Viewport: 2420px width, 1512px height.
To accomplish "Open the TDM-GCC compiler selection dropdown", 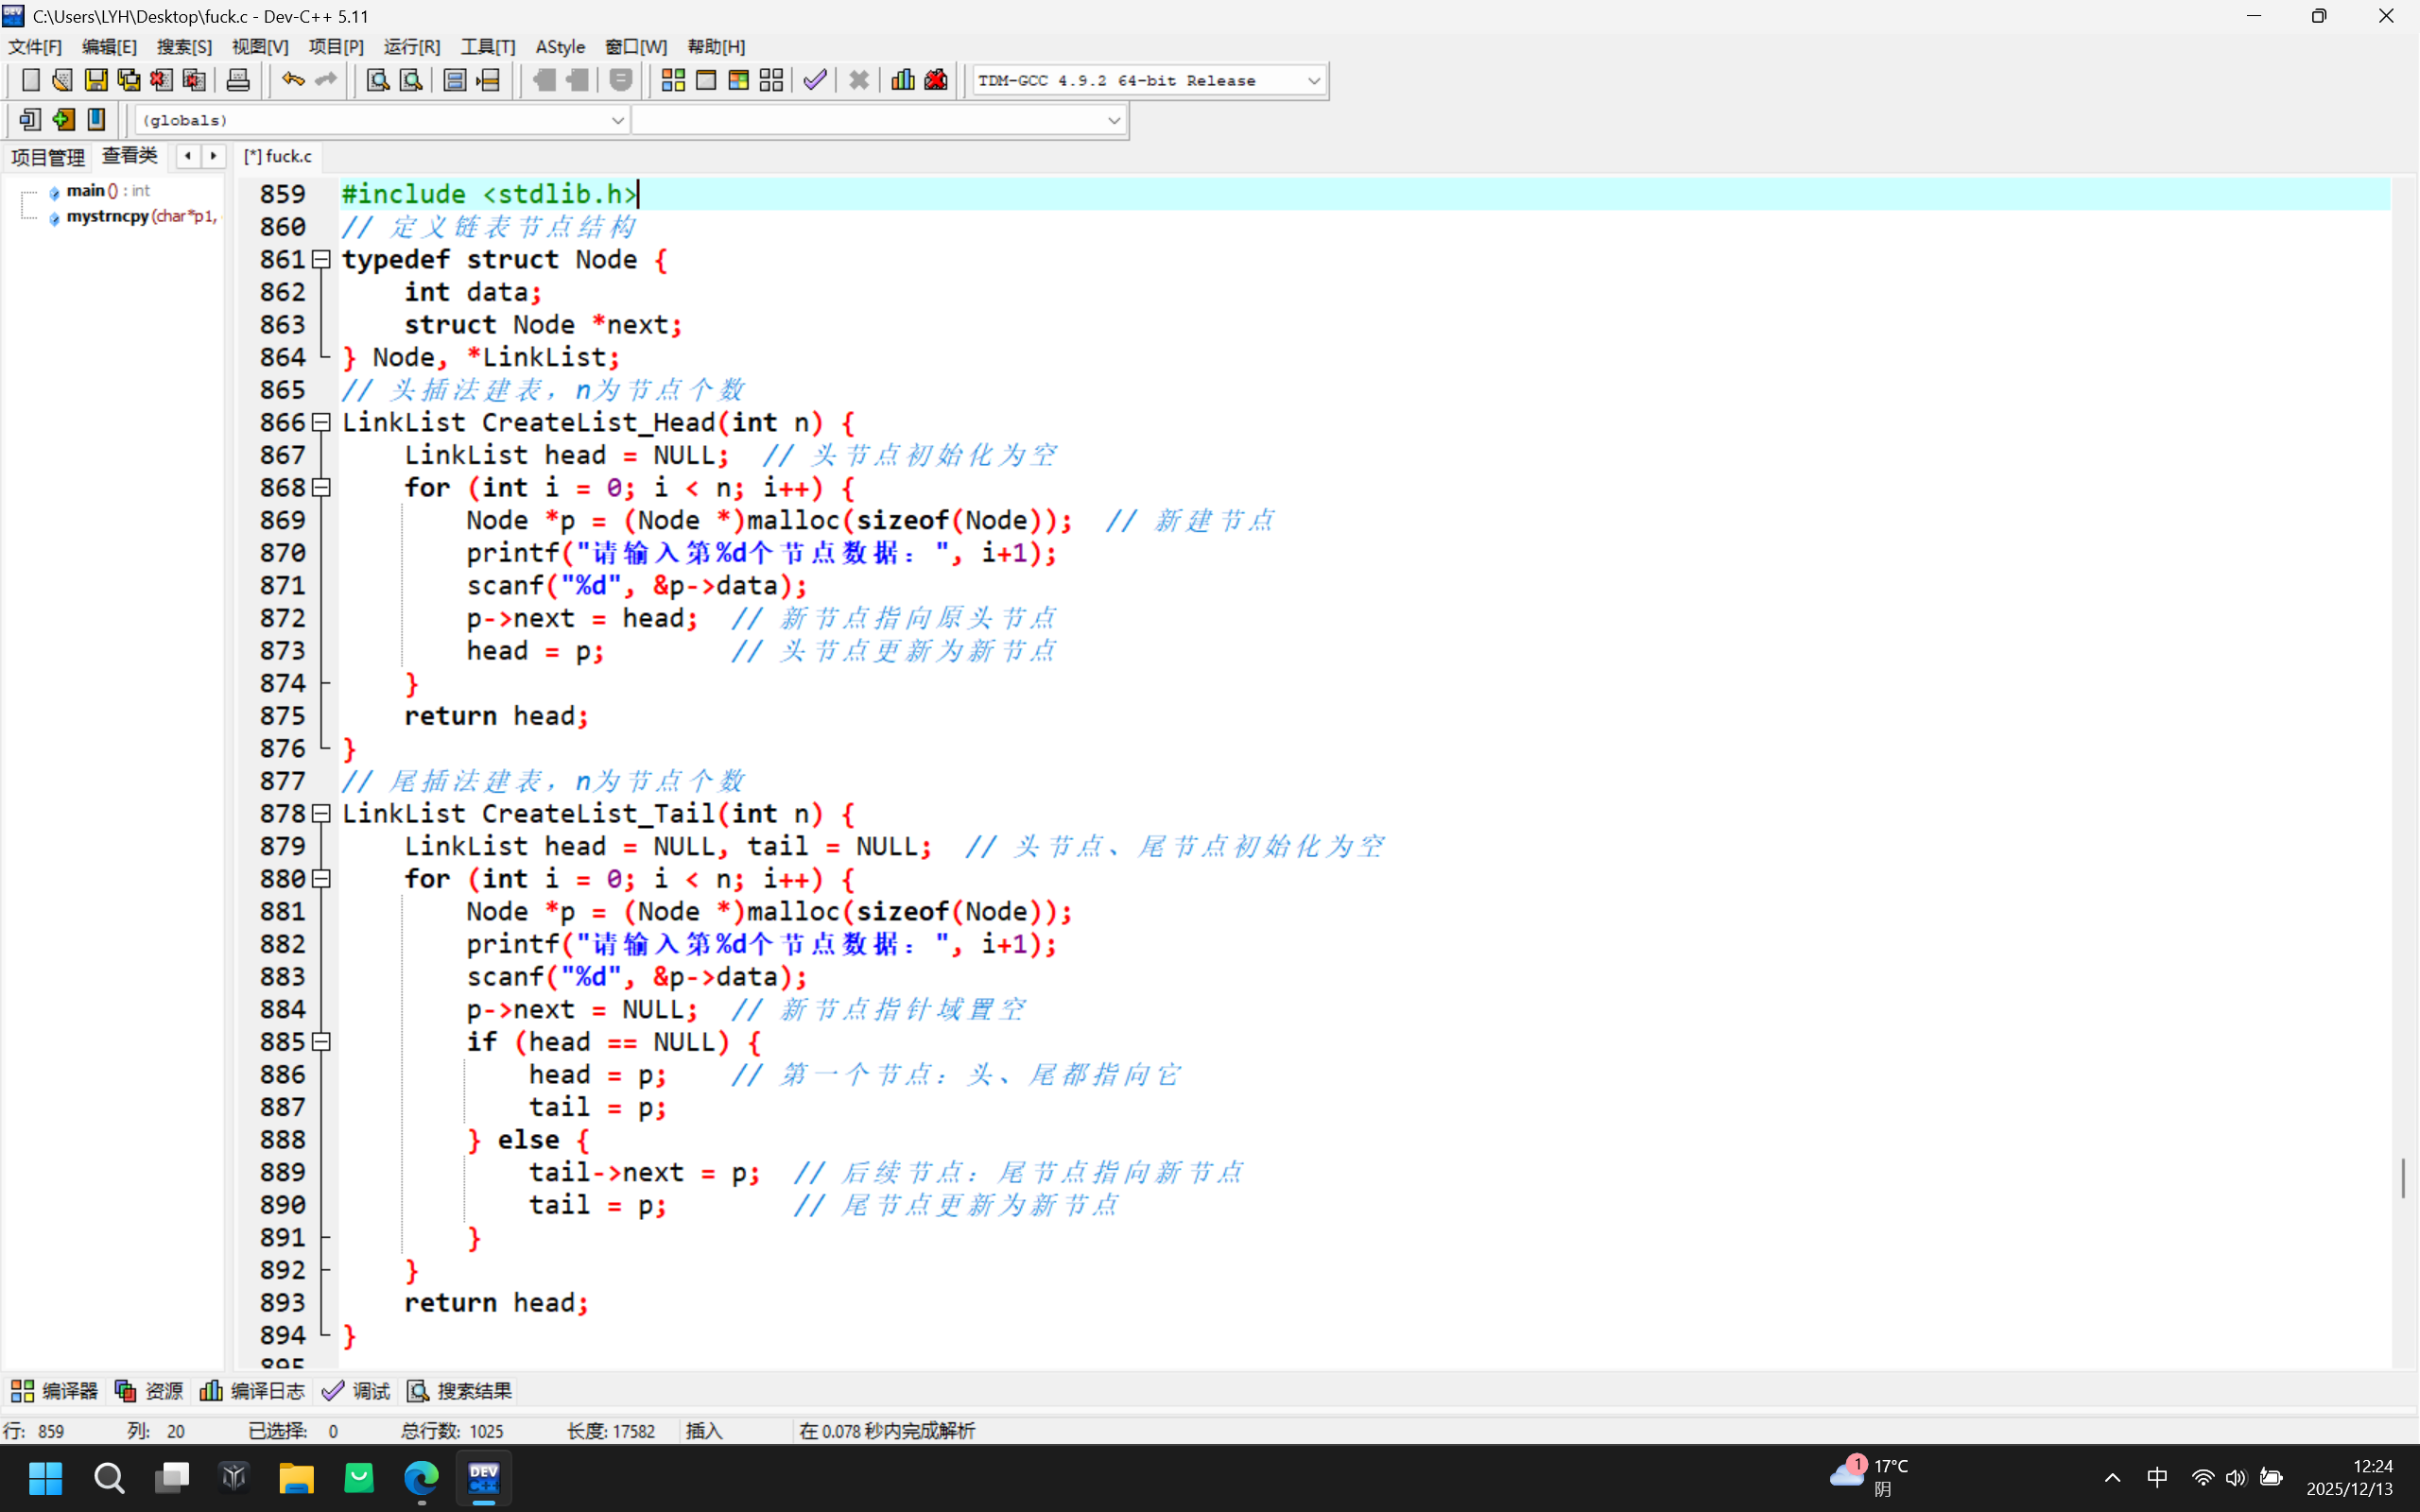I will click(x=1313, y=81).
